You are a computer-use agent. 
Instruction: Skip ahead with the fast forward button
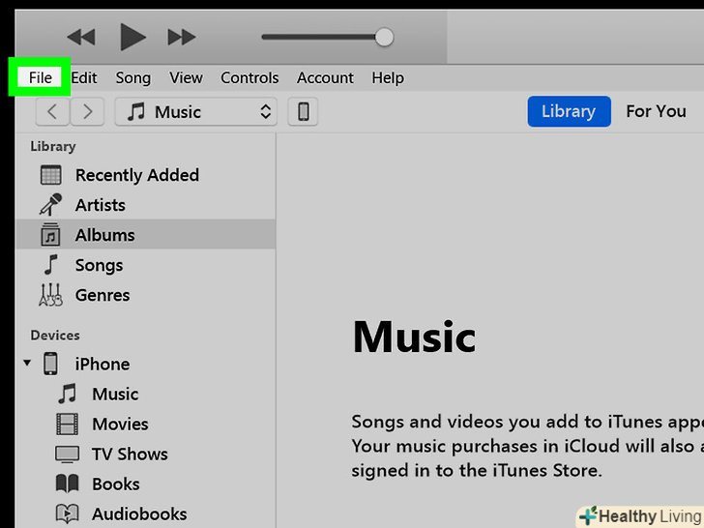[182, 37]
